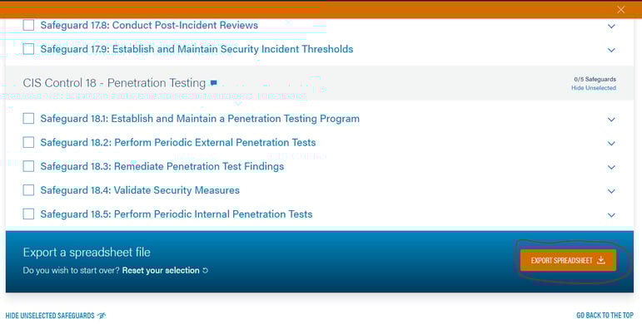The height and width of the screenshot is (324, 642).
Task: Close the panel with the X icon
Action: click(620, 10)
